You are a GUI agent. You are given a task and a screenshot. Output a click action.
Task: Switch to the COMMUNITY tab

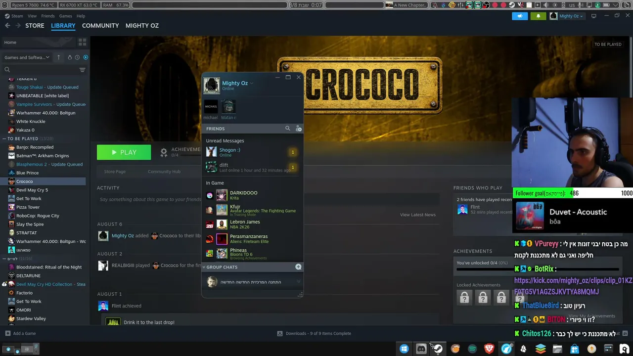click(x=100, y=25)
